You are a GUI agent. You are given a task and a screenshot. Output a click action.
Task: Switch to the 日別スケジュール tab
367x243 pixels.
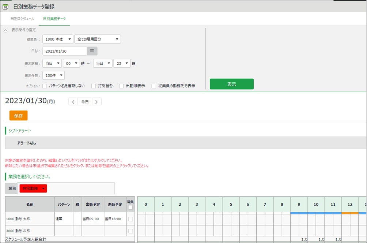coord(22,19)
